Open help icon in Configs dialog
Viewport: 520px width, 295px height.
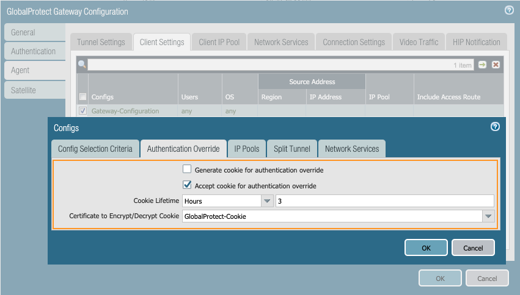(495, 127)
